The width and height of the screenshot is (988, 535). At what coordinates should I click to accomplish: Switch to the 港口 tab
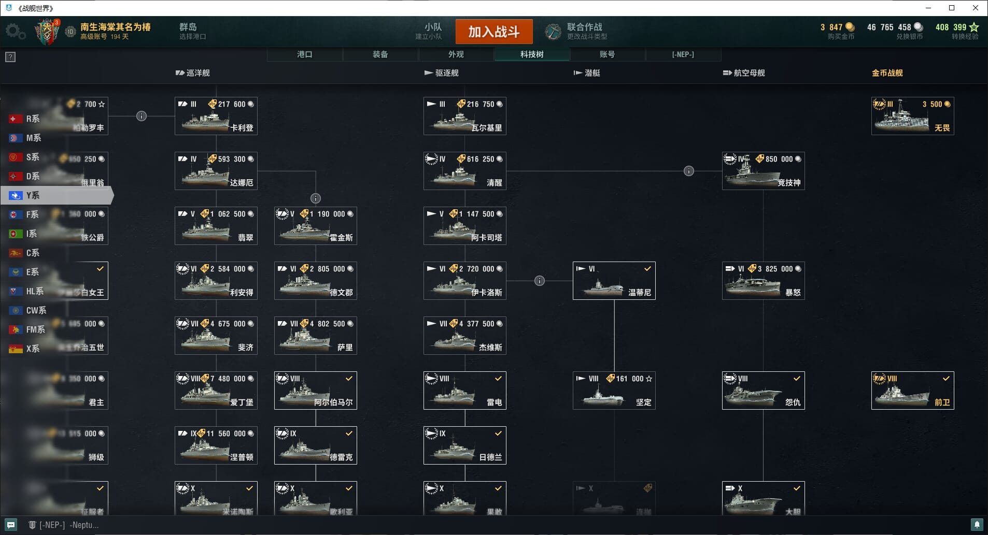[305, 54]
